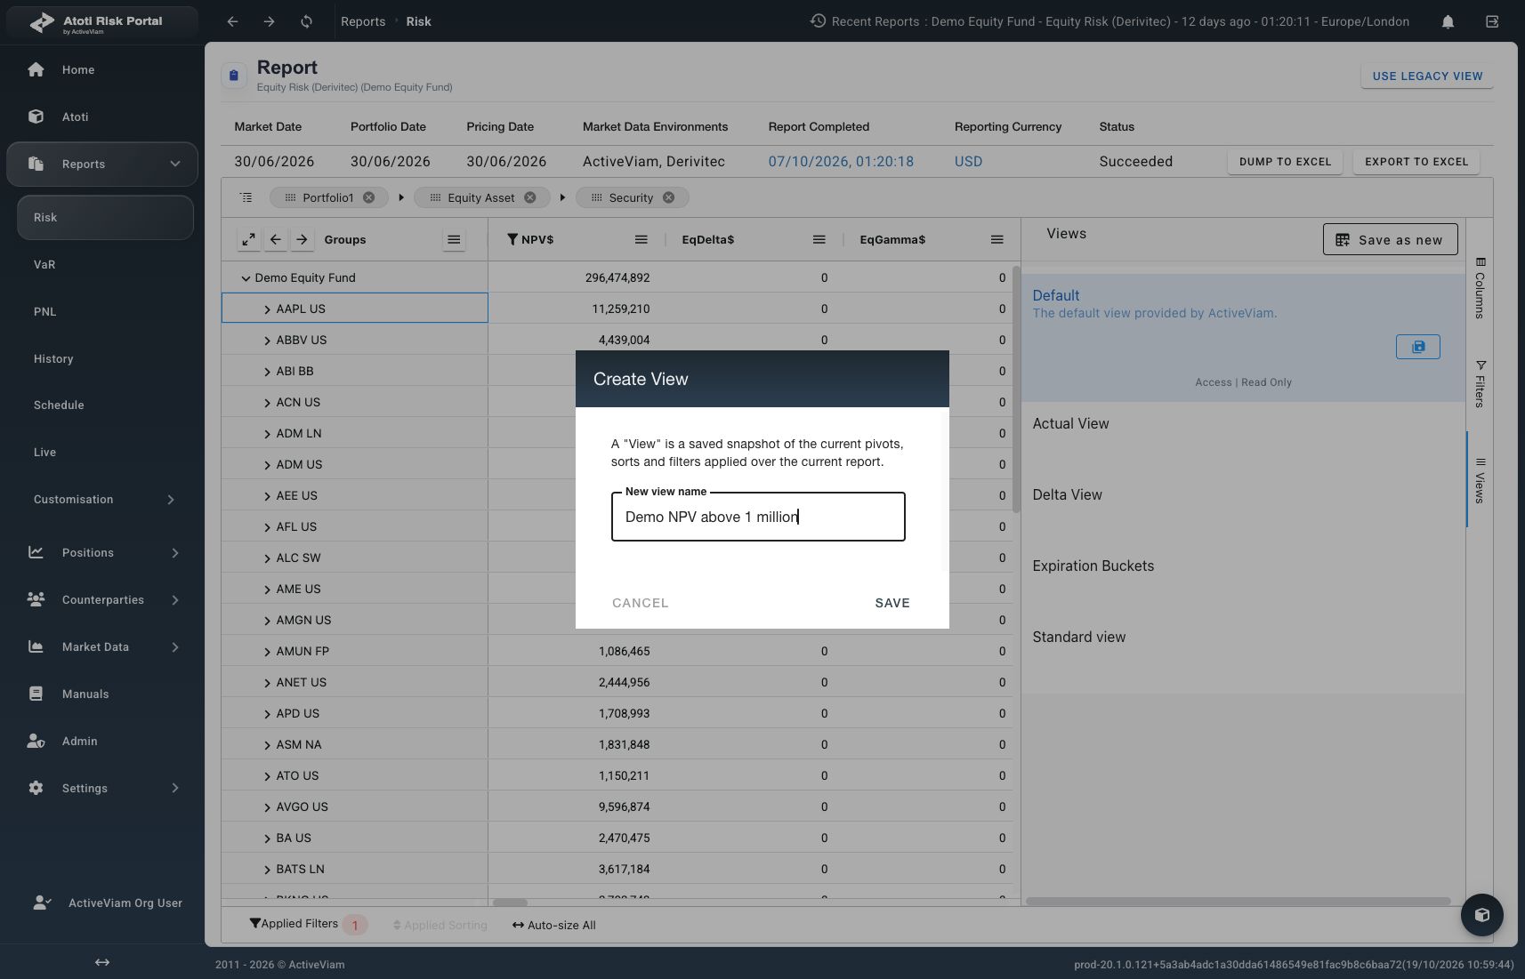Click CANCEL in the Create View dialog
The height and width of the screenshot is (979, 1525).
pyautogui.click(x=641, y=603)
